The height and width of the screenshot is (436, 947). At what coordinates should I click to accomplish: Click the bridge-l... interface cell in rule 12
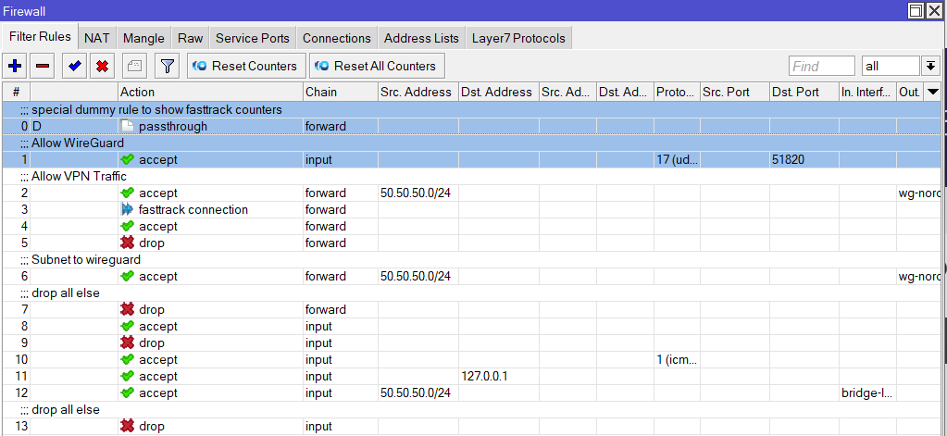click(868, 392)
